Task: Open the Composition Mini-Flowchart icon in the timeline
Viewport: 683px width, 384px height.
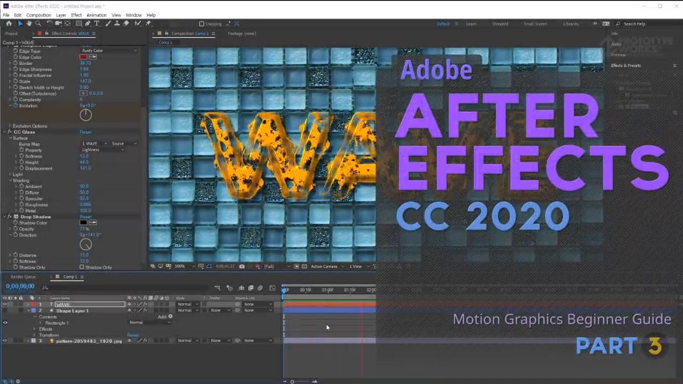Action: tap(218, 288)
